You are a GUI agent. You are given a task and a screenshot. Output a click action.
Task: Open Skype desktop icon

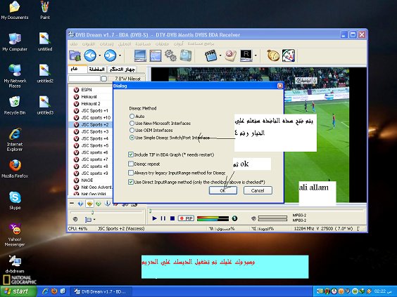pyautogui.click(x=15, y=201)
